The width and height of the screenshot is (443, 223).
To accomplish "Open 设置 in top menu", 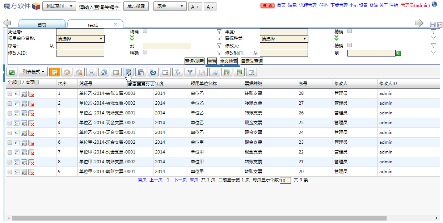I will pyautogui.click(x=363, y=5).
